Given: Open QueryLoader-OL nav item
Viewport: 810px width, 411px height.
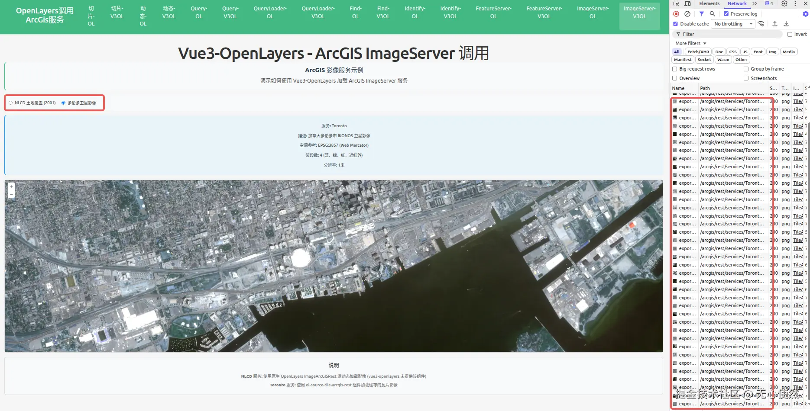Looking at the screenshot, I should pyautogui.click(x=270, y=13).
